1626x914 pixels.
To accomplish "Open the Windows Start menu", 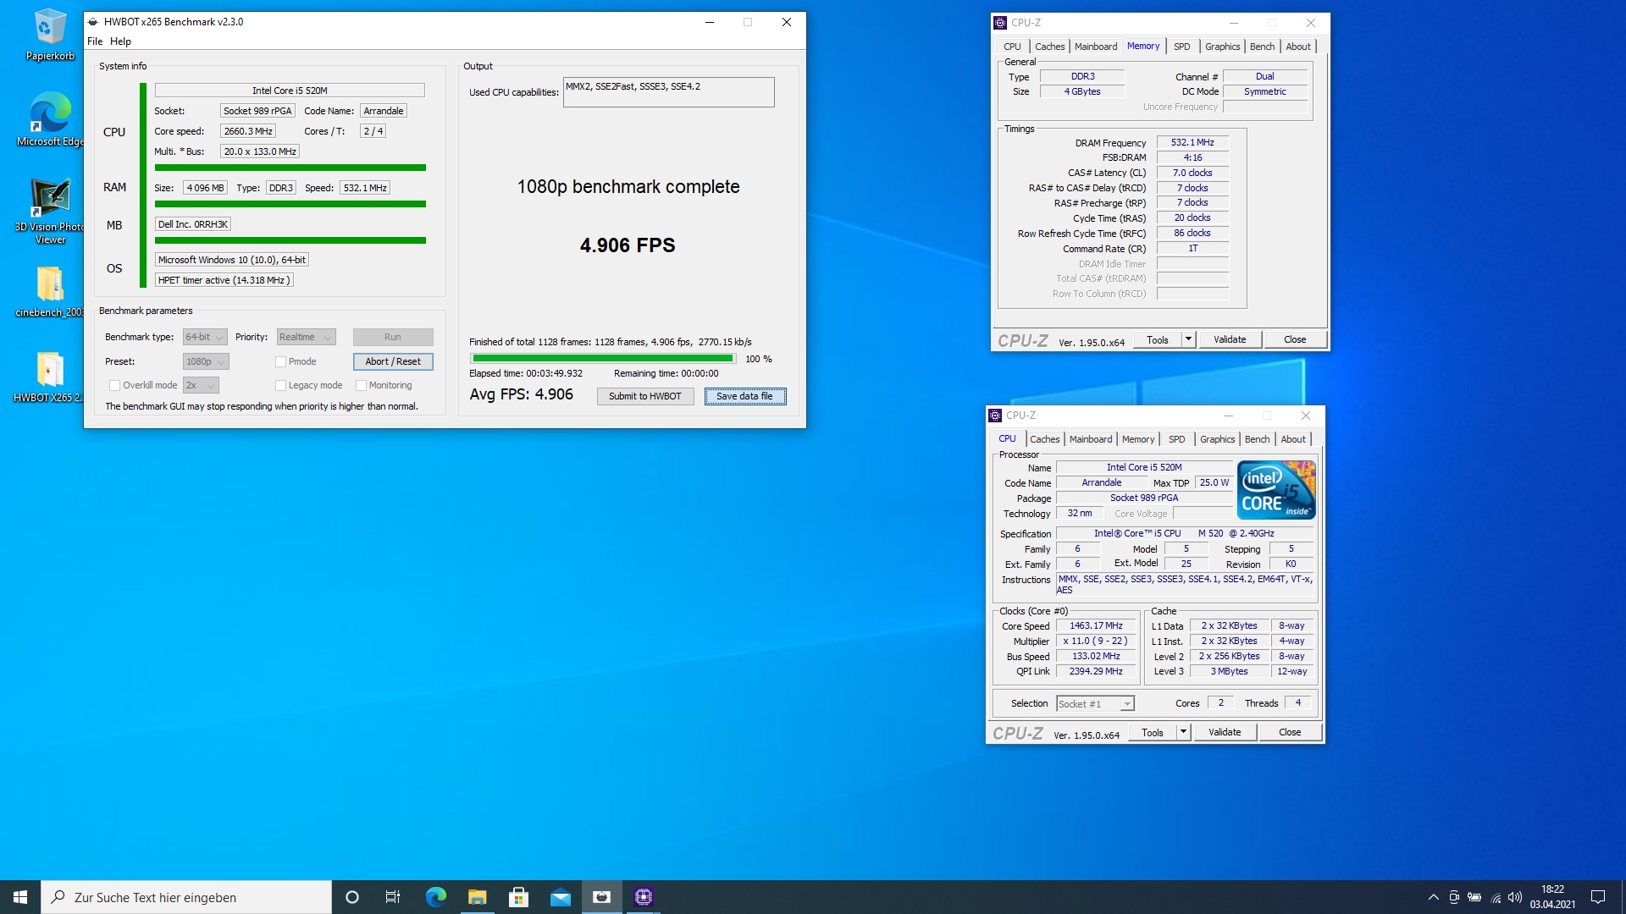I will click(20, 897).
